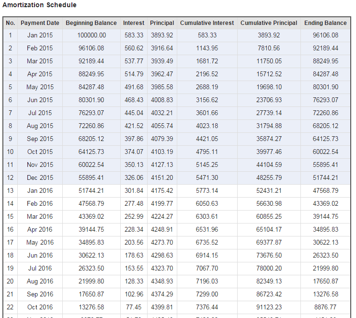
Task: Click the Principal column header
Action: 162,23
